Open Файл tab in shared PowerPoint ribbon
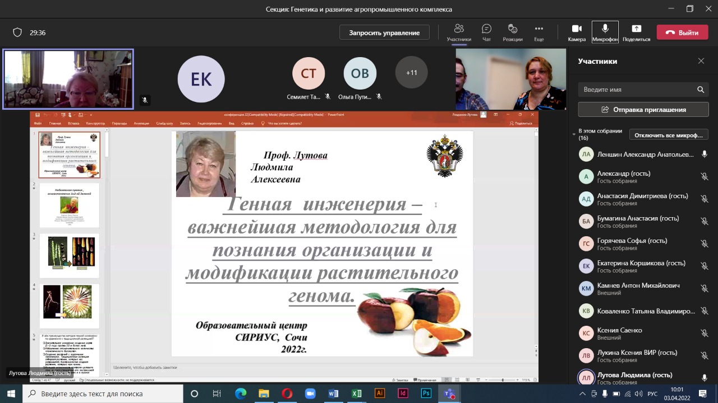Screen dimensions: 718x403 pos(38,123)
